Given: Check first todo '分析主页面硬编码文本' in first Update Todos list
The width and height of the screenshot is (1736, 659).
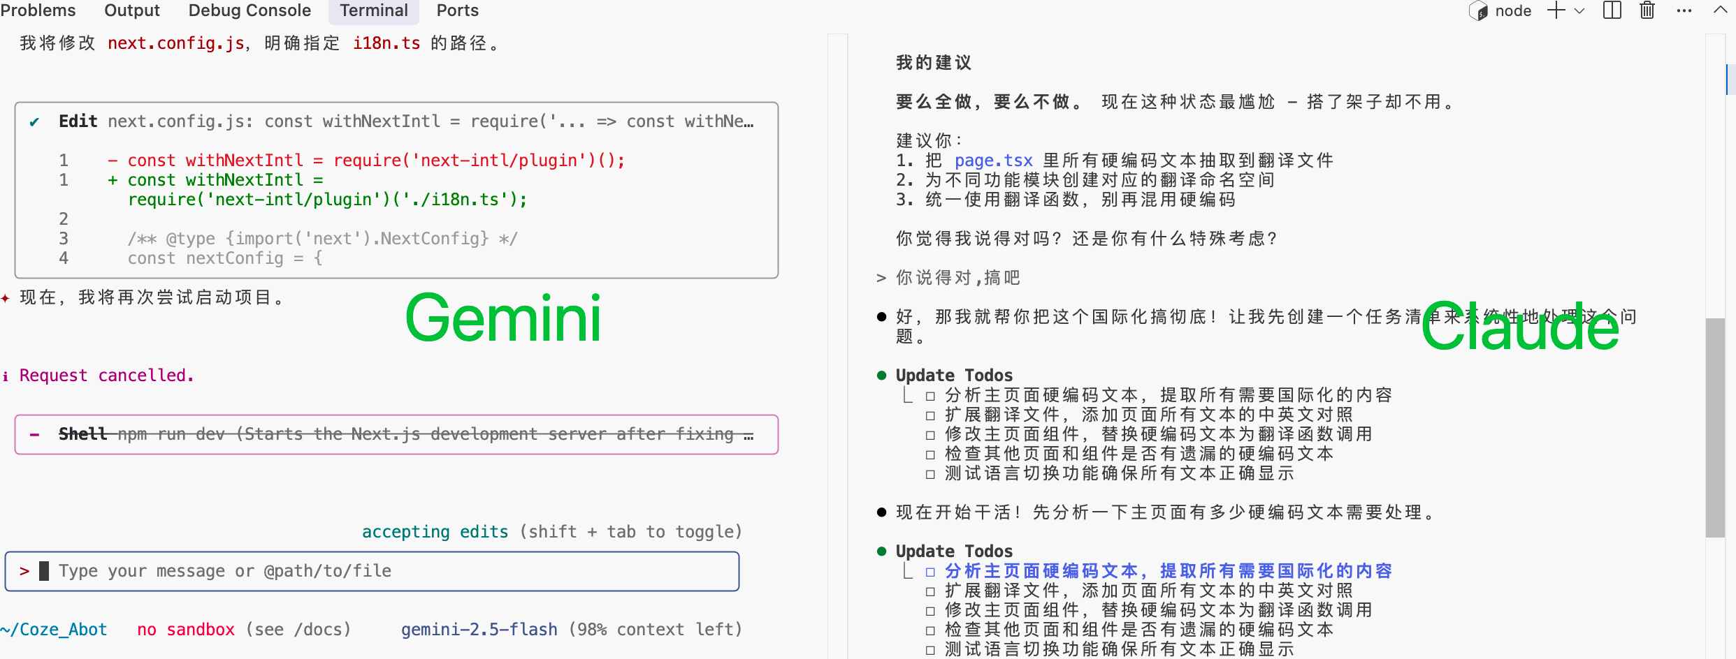Looking at the screenshot, I should tap(930, 396).
